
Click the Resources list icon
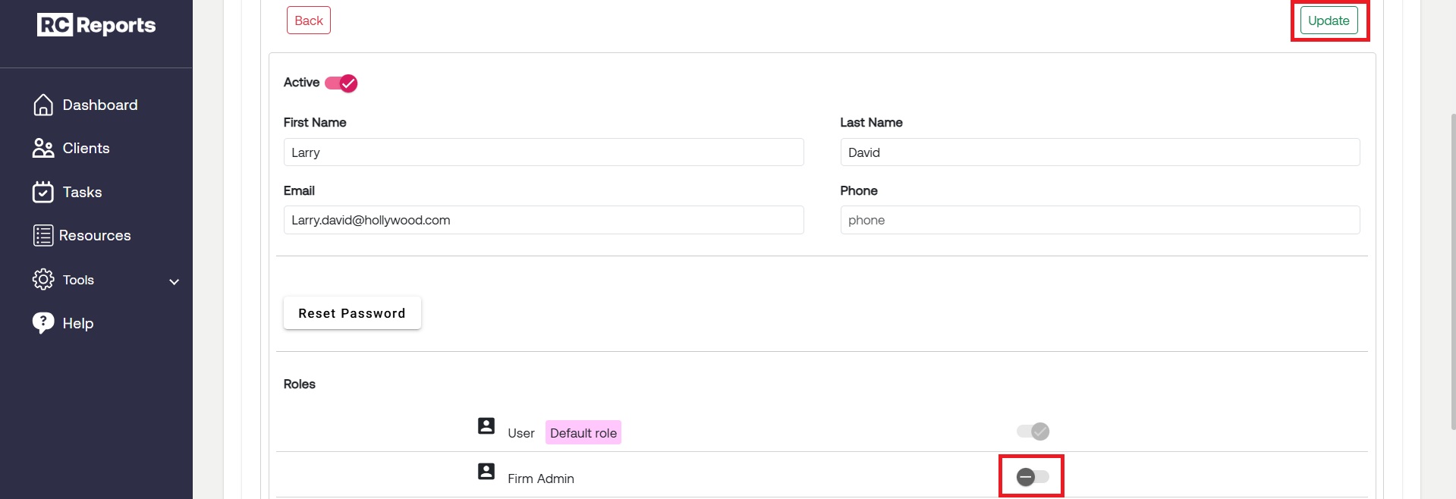(x=43, y=235)
